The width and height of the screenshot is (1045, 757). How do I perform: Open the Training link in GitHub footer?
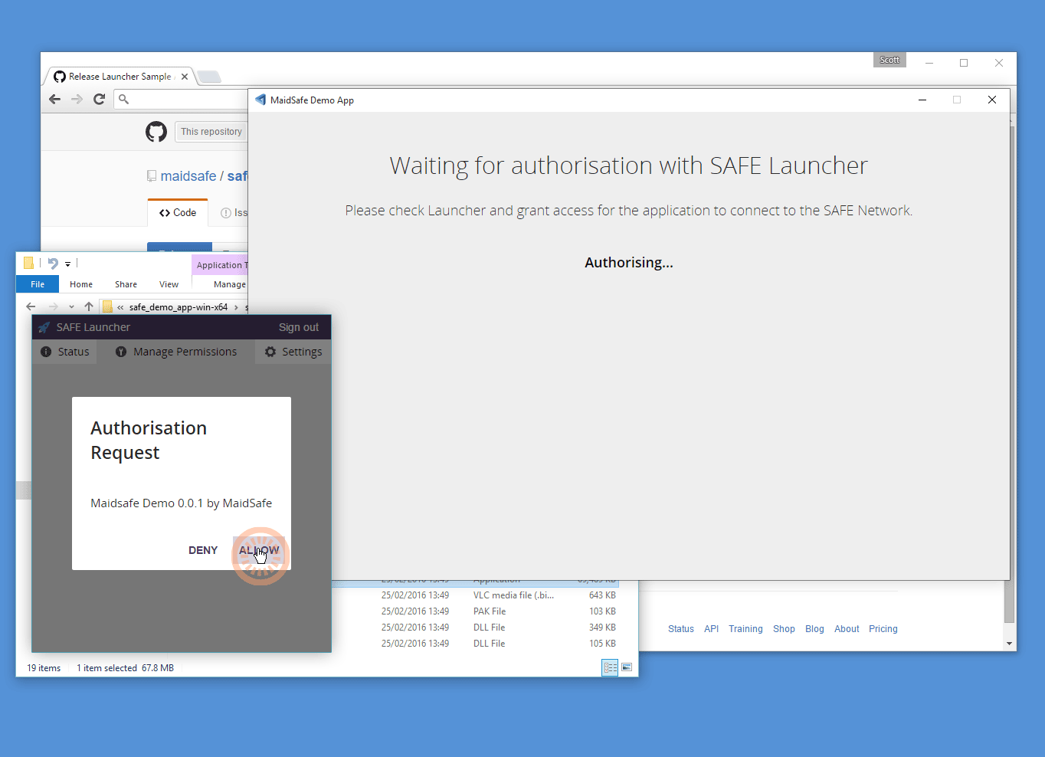[745, 629]
